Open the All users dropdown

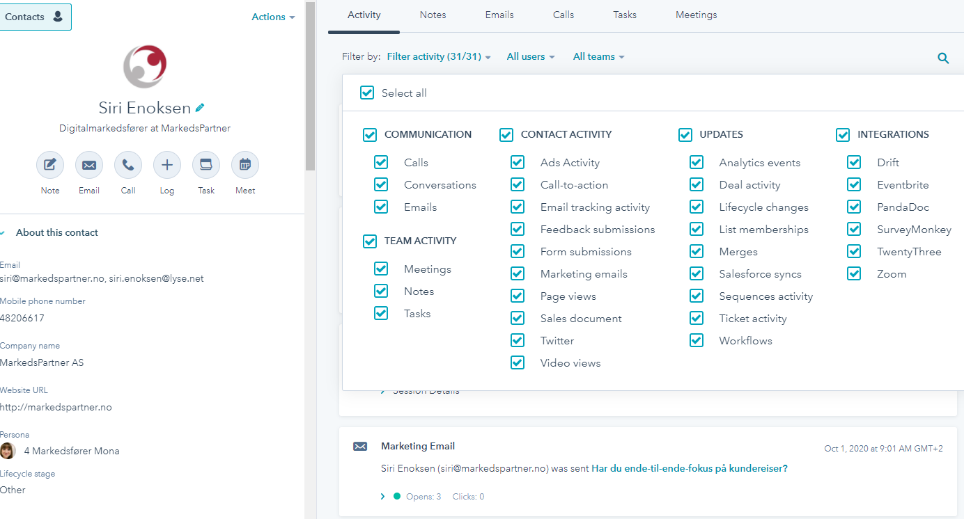click(531, 56)
